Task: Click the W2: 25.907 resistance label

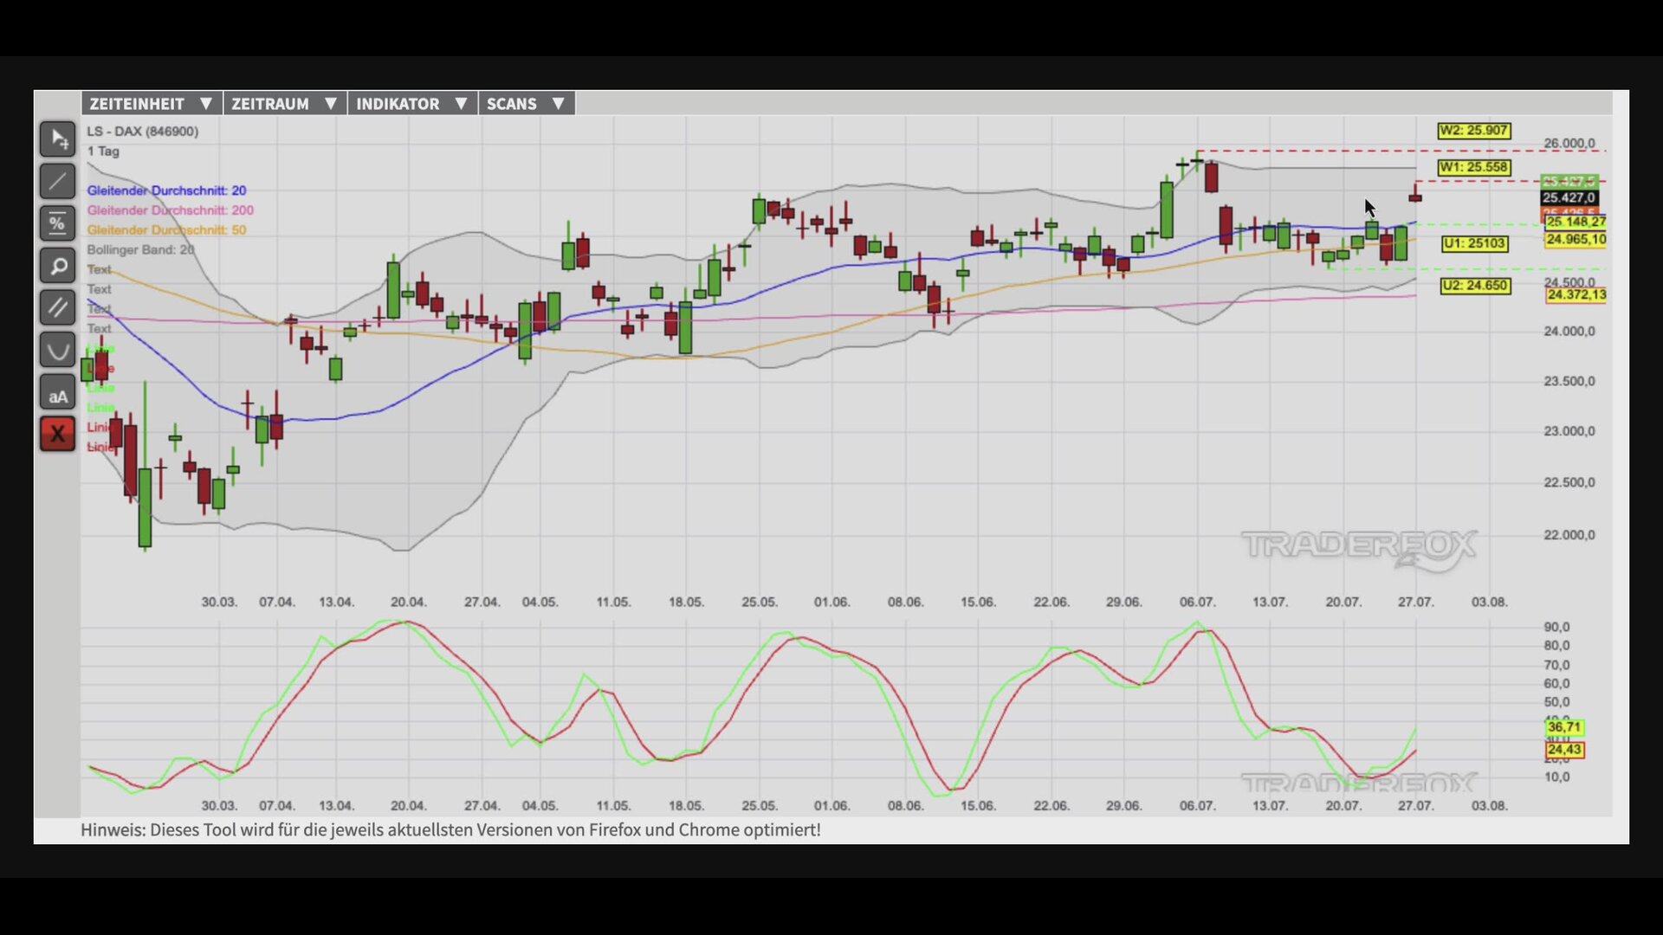Action: (x=1474, y=131)
